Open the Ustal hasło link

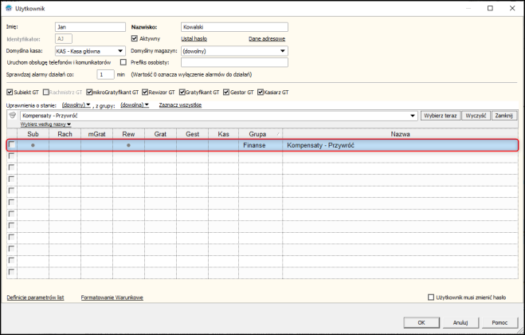[x=194, y=39]
